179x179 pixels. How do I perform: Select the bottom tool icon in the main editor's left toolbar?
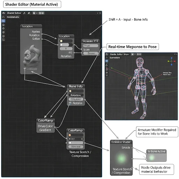3,40
